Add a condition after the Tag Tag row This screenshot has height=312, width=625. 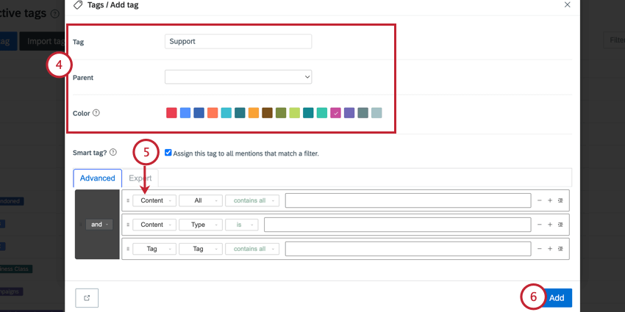[550, 249]
